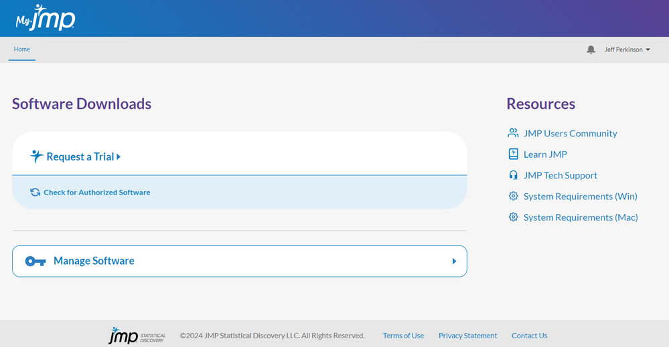Click the ©2024 JMP Statistical Discovery copyright text

click(x=272, y=336)
